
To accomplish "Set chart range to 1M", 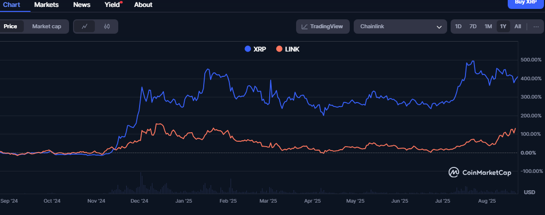I will pos(488,26).
